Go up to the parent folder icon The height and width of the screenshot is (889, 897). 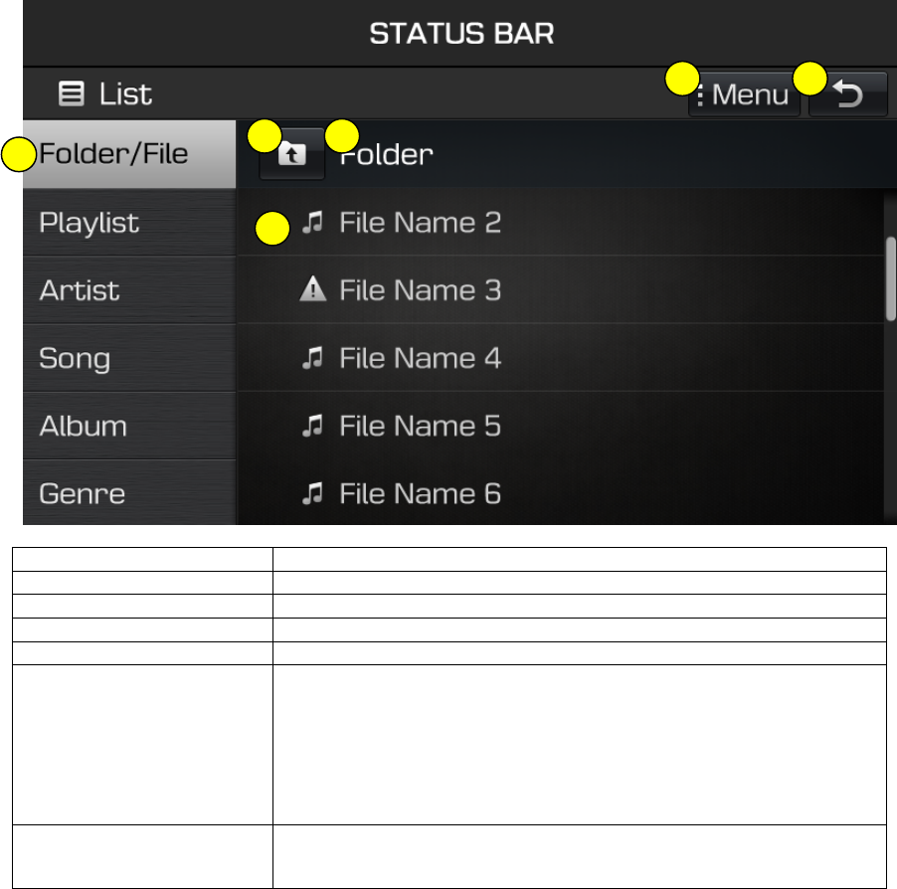coord(291,154)
